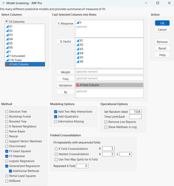Click the By role button
The width and height of the screenshot is (174, 186).
tap(65, 92)
